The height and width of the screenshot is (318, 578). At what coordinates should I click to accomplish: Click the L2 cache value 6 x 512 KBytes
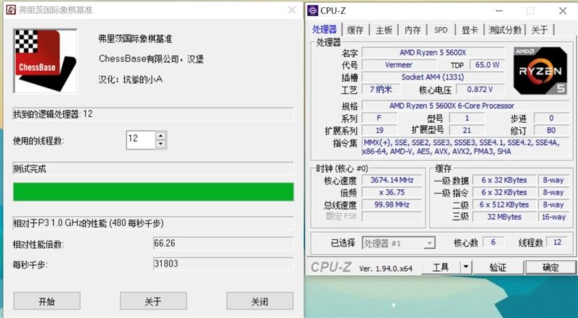[x=504, y=205]
